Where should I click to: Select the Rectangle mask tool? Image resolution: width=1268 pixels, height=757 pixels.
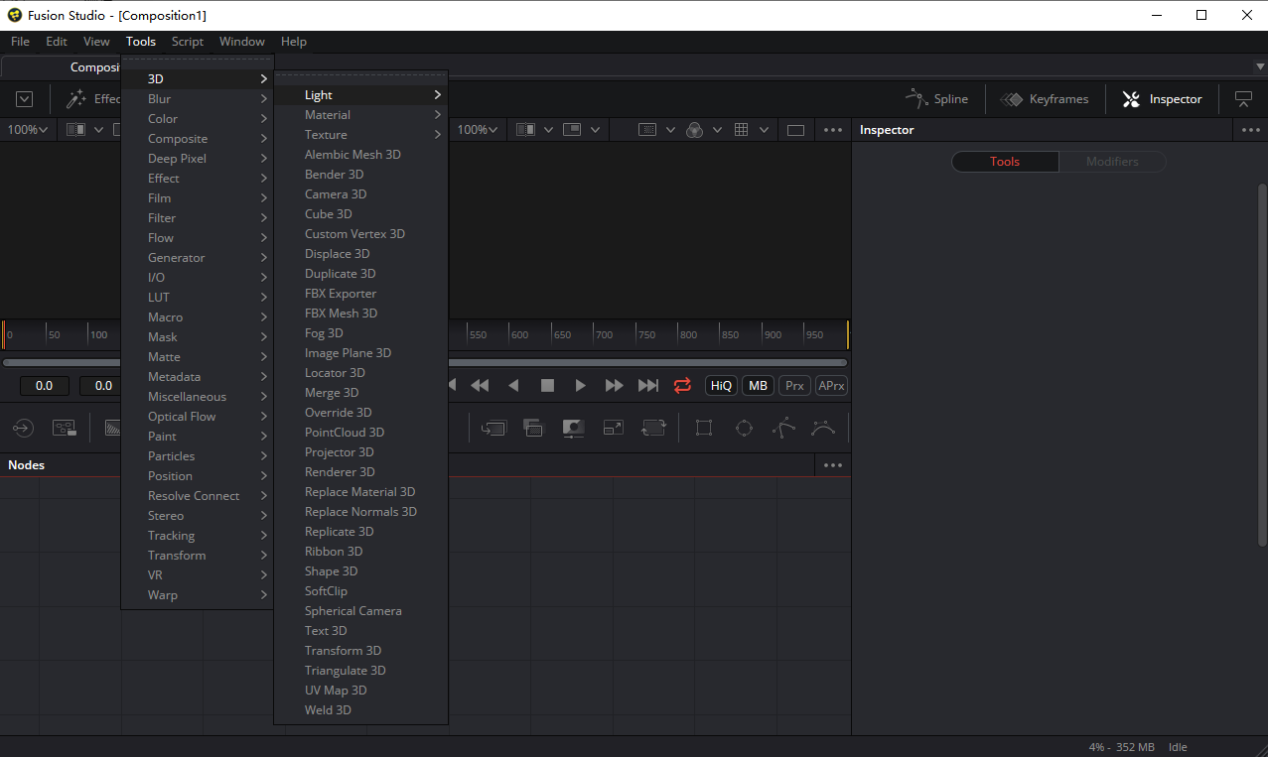pos(704,428)
